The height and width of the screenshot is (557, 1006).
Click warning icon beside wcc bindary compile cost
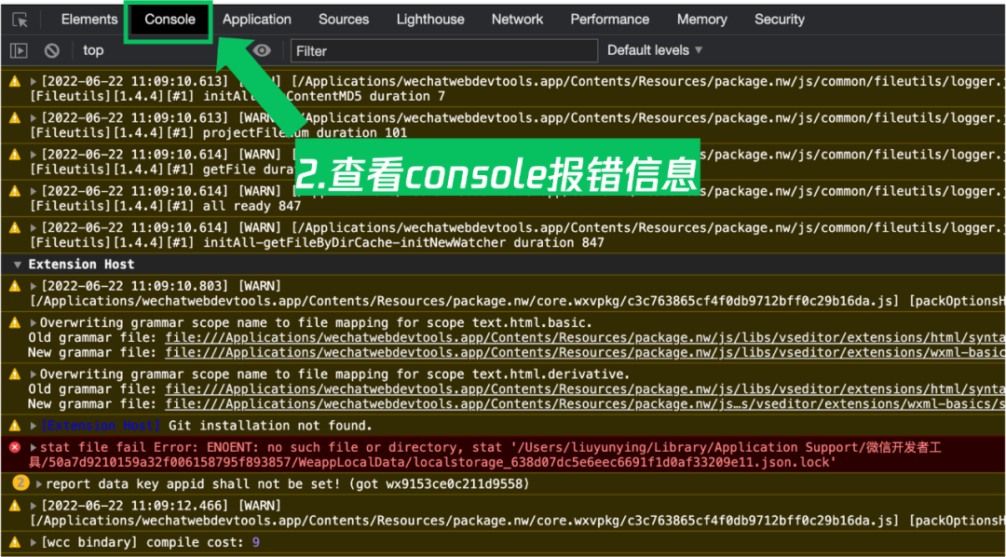[14, 542]
